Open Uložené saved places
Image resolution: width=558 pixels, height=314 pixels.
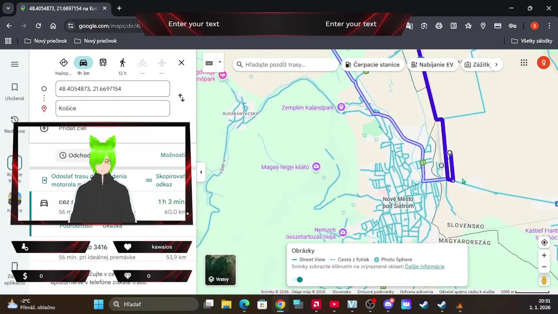click(x=15, y=92)
